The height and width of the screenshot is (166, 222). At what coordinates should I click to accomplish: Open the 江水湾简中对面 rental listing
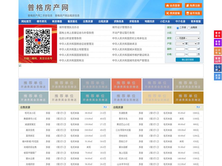coord(123,130)
